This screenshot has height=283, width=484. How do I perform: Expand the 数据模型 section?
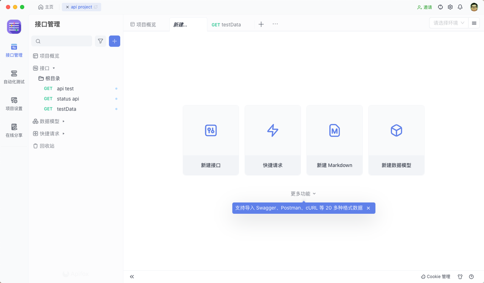pyautogui.click(x=64, y=121)
